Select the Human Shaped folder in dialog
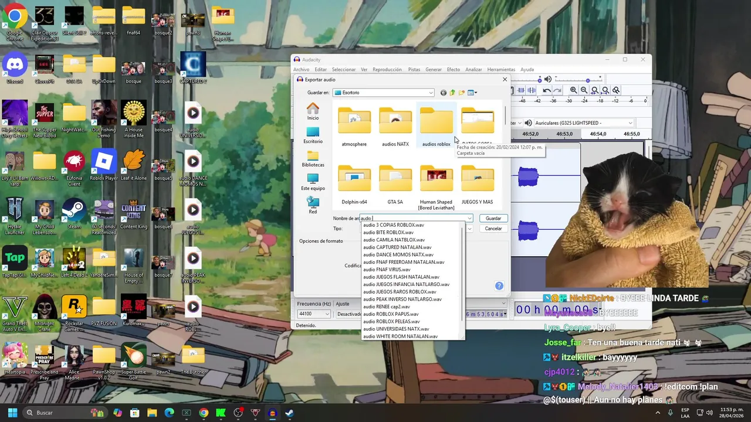The height and width of the screenshot is (422, 751). (x=437, y=188)
